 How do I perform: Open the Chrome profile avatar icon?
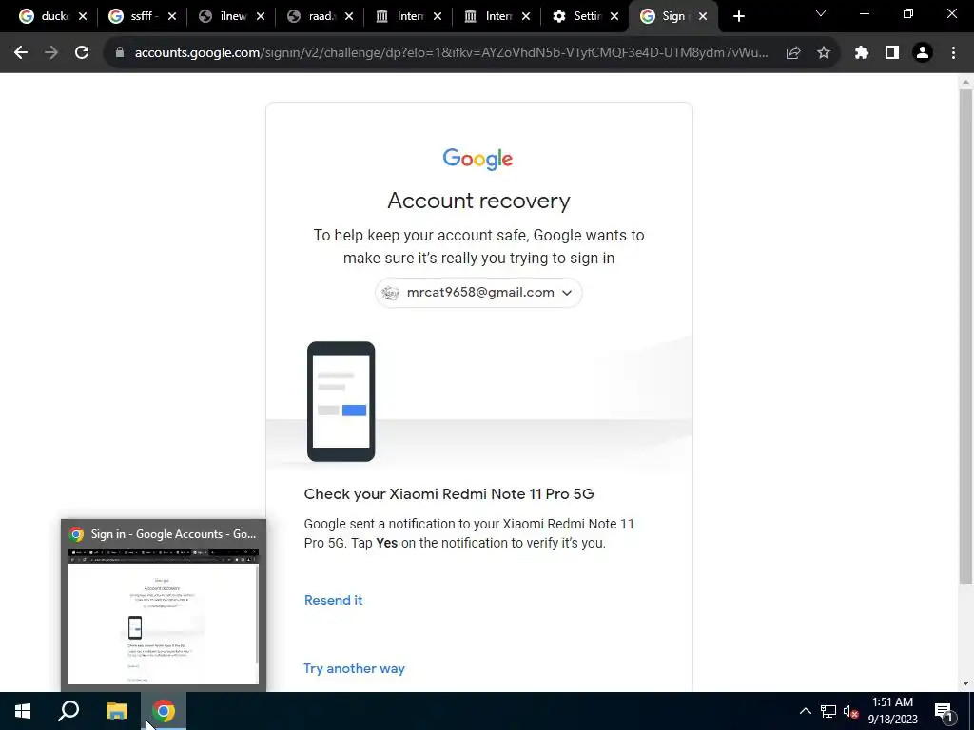(x=923, y=53)
